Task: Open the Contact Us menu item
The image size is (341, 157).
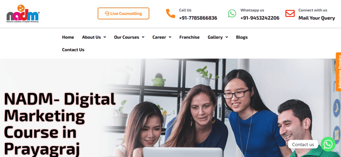Action: tap(73, 50)
